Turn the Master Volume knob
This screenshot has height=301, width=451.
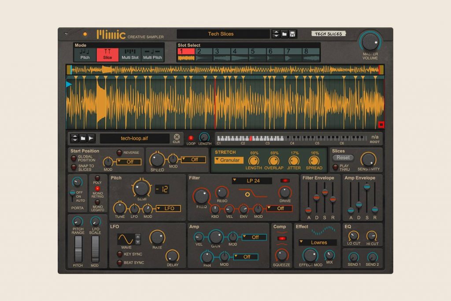click(x=369, y=41)
